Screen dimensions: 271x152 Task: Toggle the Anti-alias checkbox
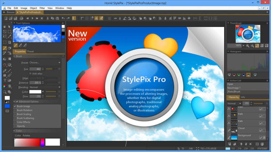point(30,74)
